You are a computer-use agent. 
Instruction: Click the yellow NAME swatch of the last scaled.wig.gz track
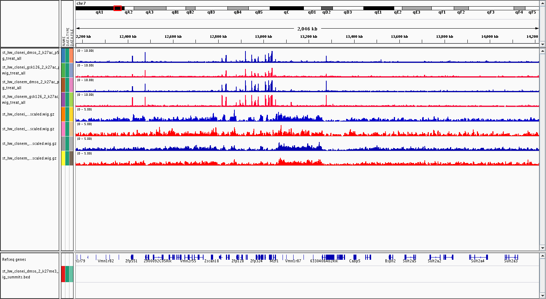pos(63,158)
